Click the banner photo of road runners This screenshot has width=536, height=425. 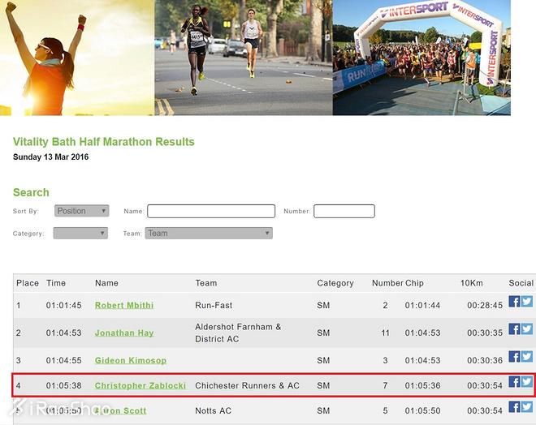(243, 57)
